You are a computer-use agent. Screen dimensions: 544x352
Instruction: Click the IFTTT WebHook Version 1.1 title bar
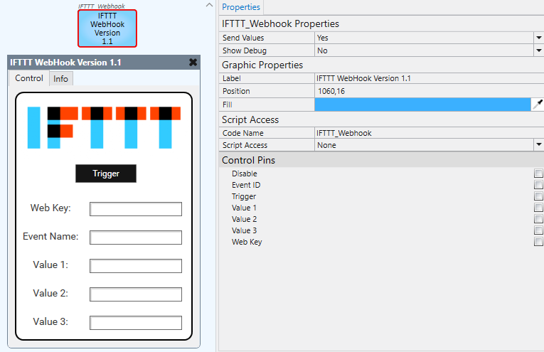click(103, 63)
